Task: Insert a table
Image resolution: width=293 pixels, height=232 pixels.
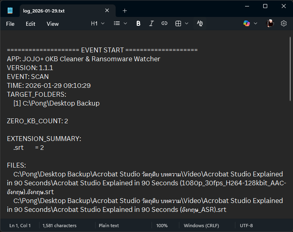Action: coord(178,23)
